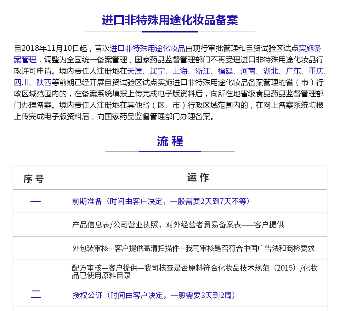The image size is (340, 311).
Task: Select the 外包装审核 table row text
Action: [193, 248]
